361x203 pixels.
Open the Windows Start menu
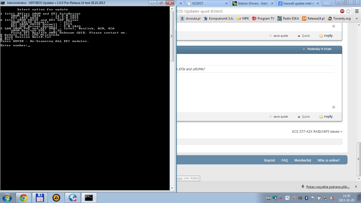[6, 198]
